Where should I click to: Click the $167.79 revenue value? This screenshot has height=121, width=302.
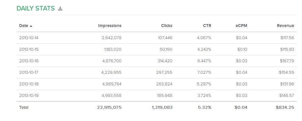point(287,61)
